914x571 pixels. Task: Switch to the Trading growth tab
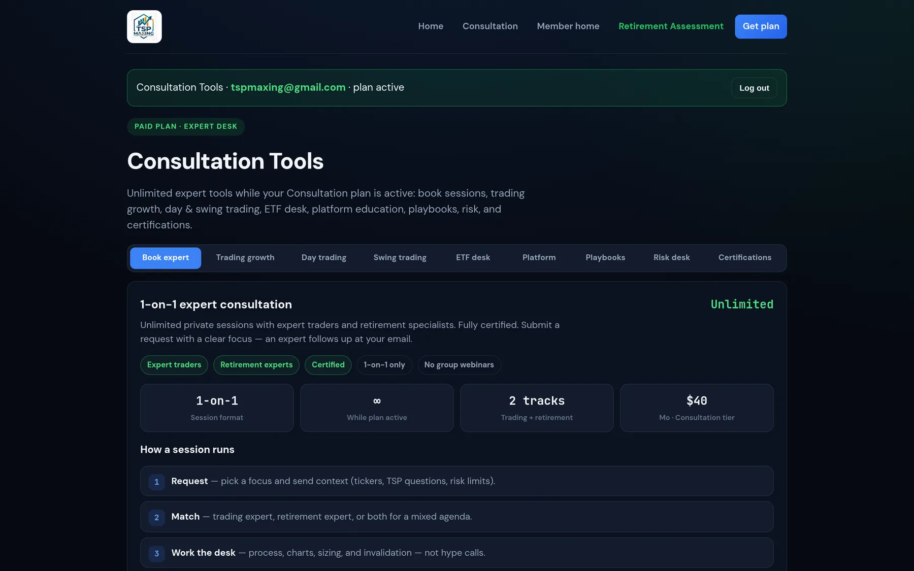(x=245, y=258)
